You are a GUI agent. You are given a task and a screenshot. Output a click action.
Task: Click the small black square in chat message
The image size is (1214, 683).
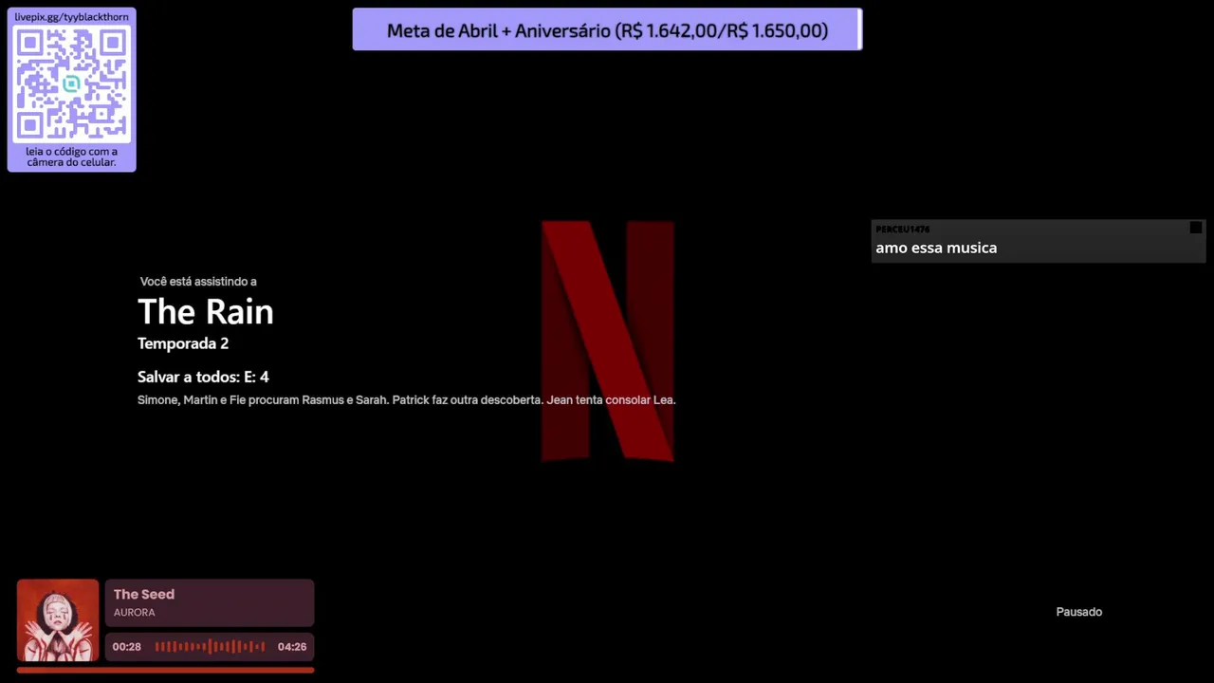click(x=1195, y=228)
